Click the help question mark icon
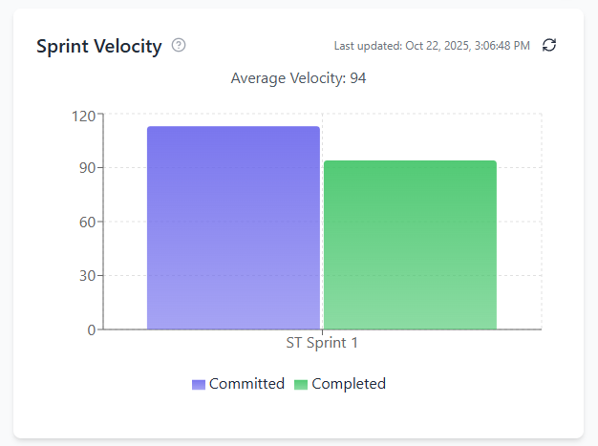 179,45
